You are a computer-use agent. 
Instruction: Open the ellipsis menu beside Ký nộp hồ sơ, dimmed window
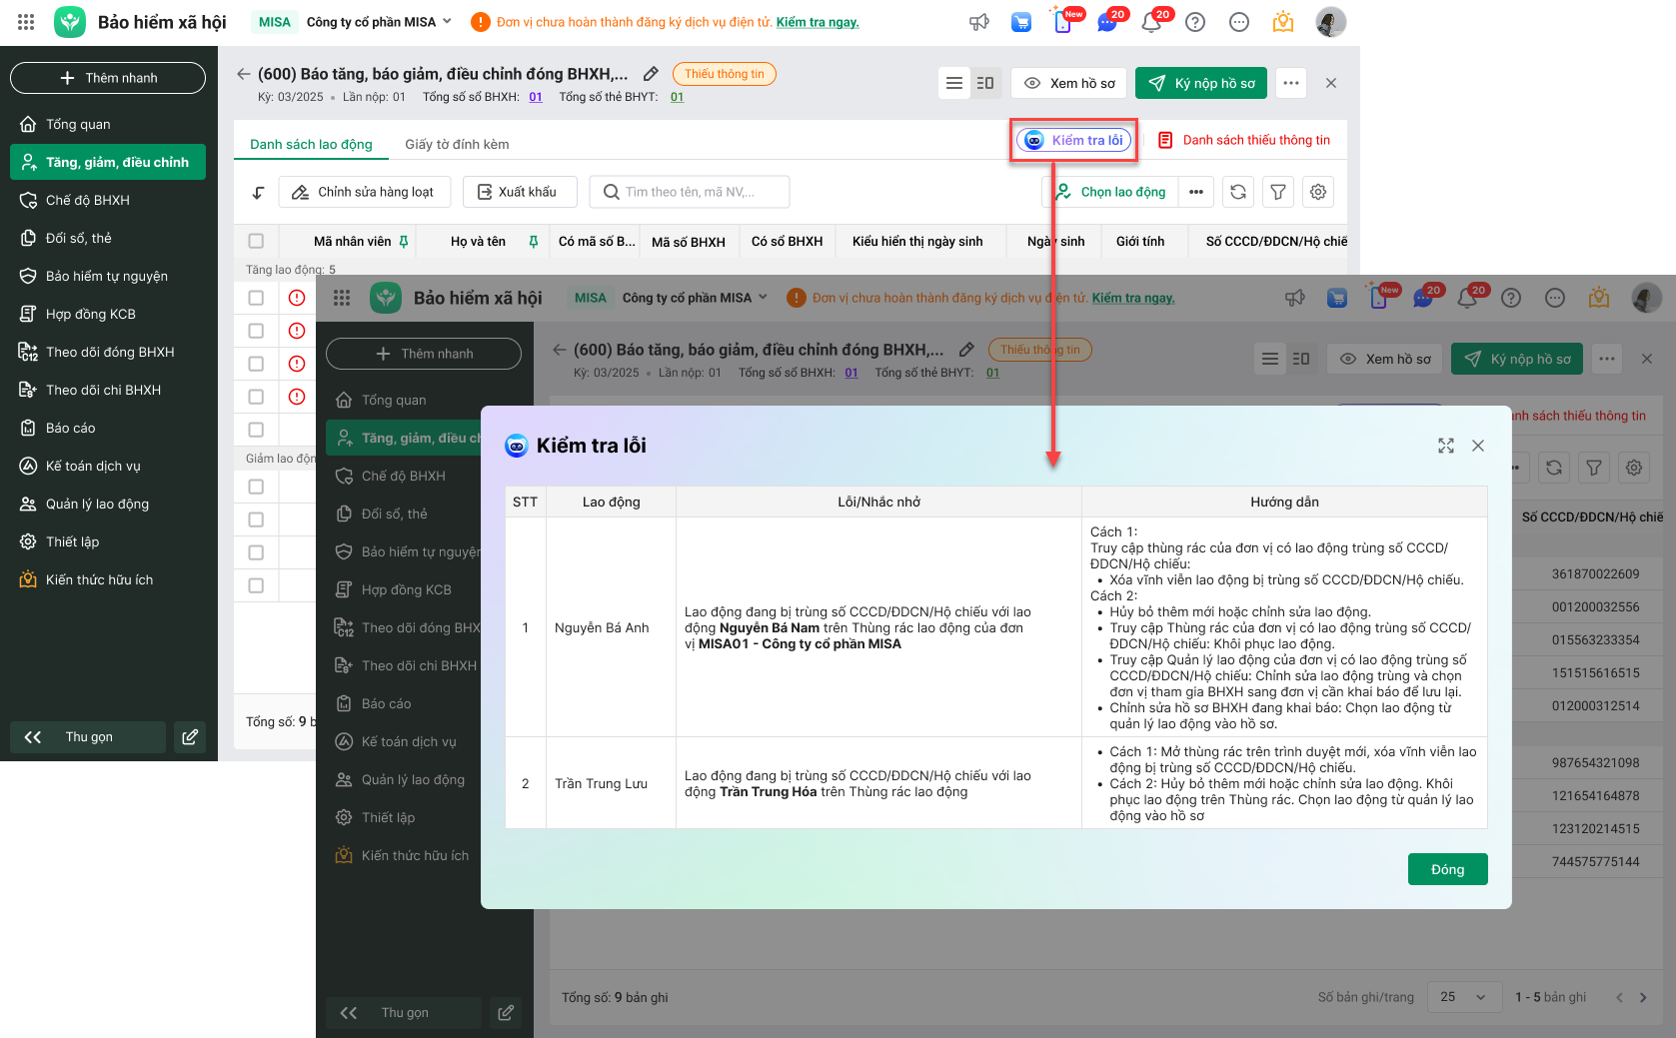click(1607, 359)
